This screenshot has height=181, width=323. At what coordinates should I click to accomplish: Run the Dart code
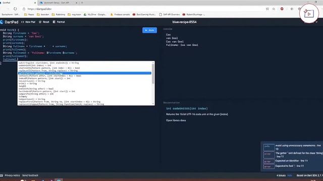pyautogui.click(x=149, y=30)
